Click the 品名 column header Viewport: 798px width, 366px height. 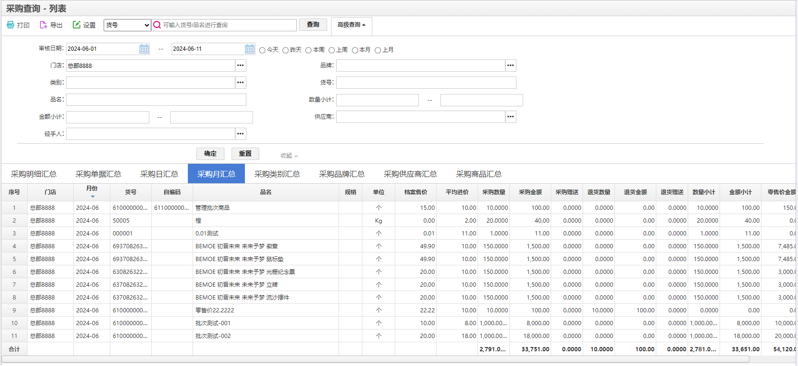pos(266,192)
